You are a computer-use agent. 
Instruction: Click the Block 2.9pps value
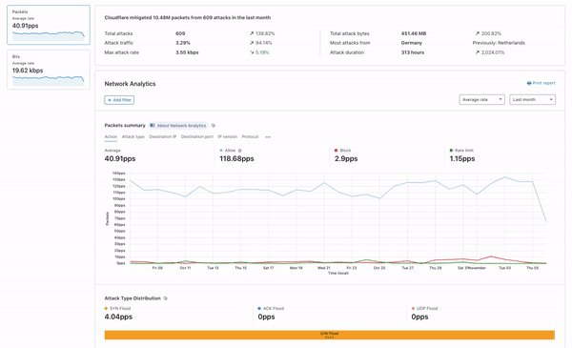pyautogui.click(x=346, y=158)
